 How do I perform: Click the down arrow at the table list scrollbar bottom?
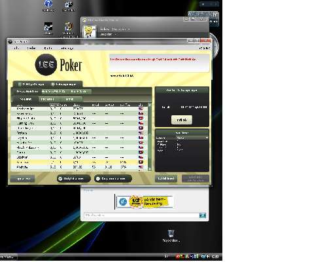tap(150, 169)
